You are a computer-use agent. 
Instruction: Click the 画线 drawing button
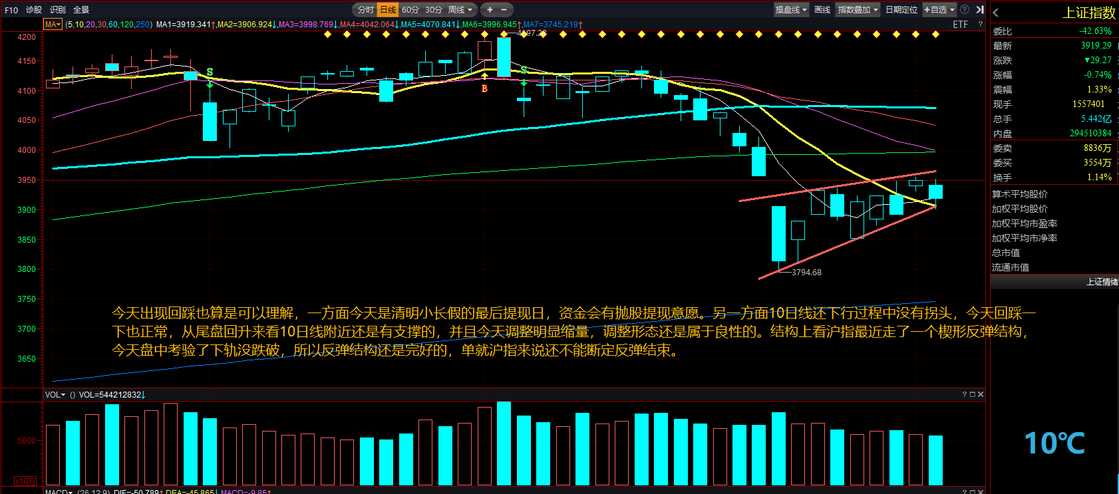(822, 9)
